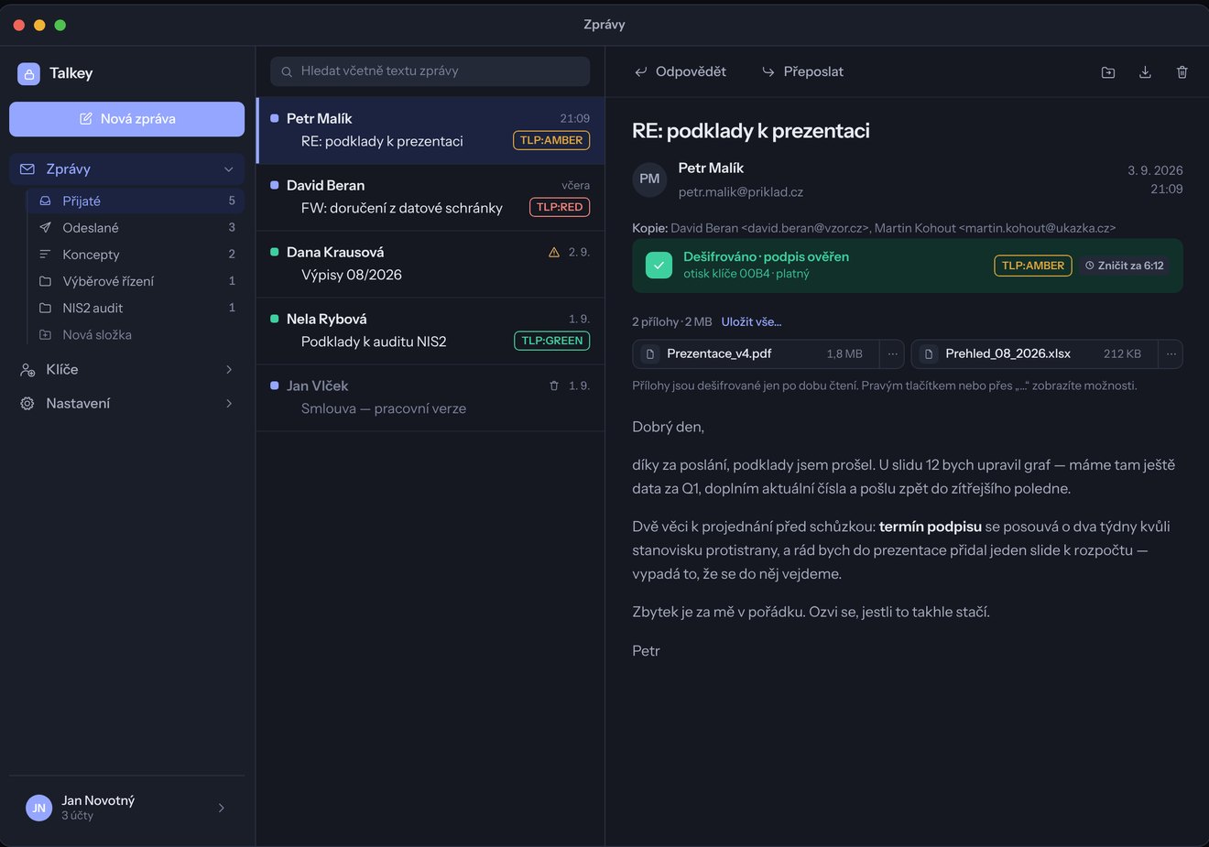Open options menu for Prehled_08_2026.xlsx
Image resolution: width=1209 pixels, height=847 pixels.
[1171, 353]
